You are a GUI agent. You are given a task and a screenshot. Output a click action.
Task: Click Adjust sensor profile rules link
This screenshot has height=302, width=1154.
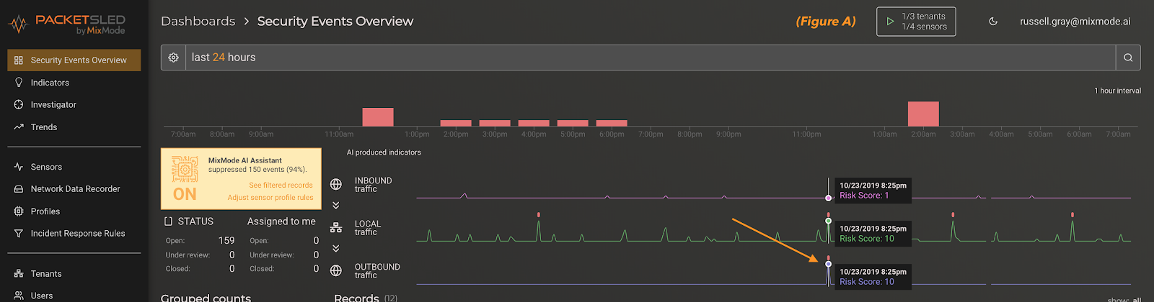(x=270, y=198)
